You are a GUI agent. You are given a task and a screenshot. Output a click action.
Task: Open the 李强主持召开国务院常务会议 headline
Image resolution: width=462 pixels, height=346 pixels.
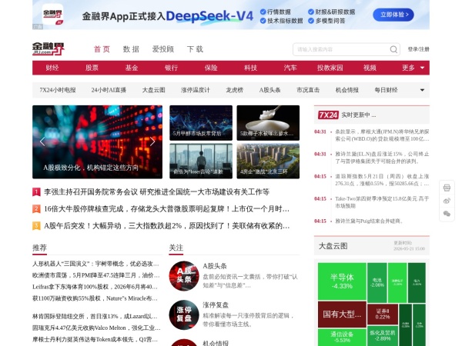click(156, 192)
